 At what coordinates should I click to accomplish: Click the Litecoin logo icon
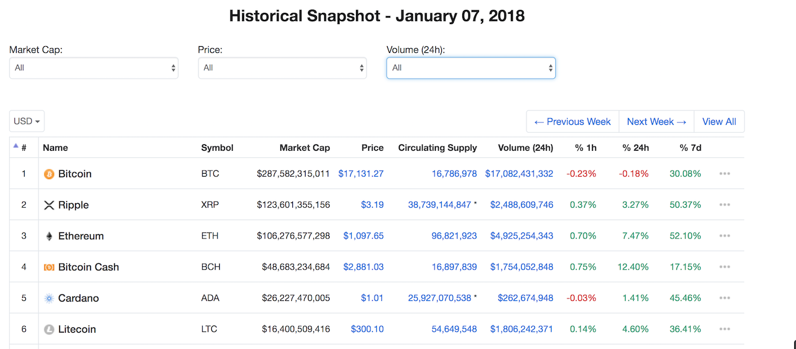click(x=49, y=329)
